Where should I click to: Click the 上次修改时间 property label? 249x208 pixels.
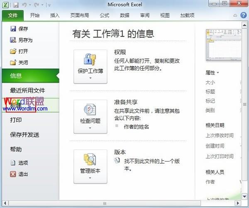(220, 135)
